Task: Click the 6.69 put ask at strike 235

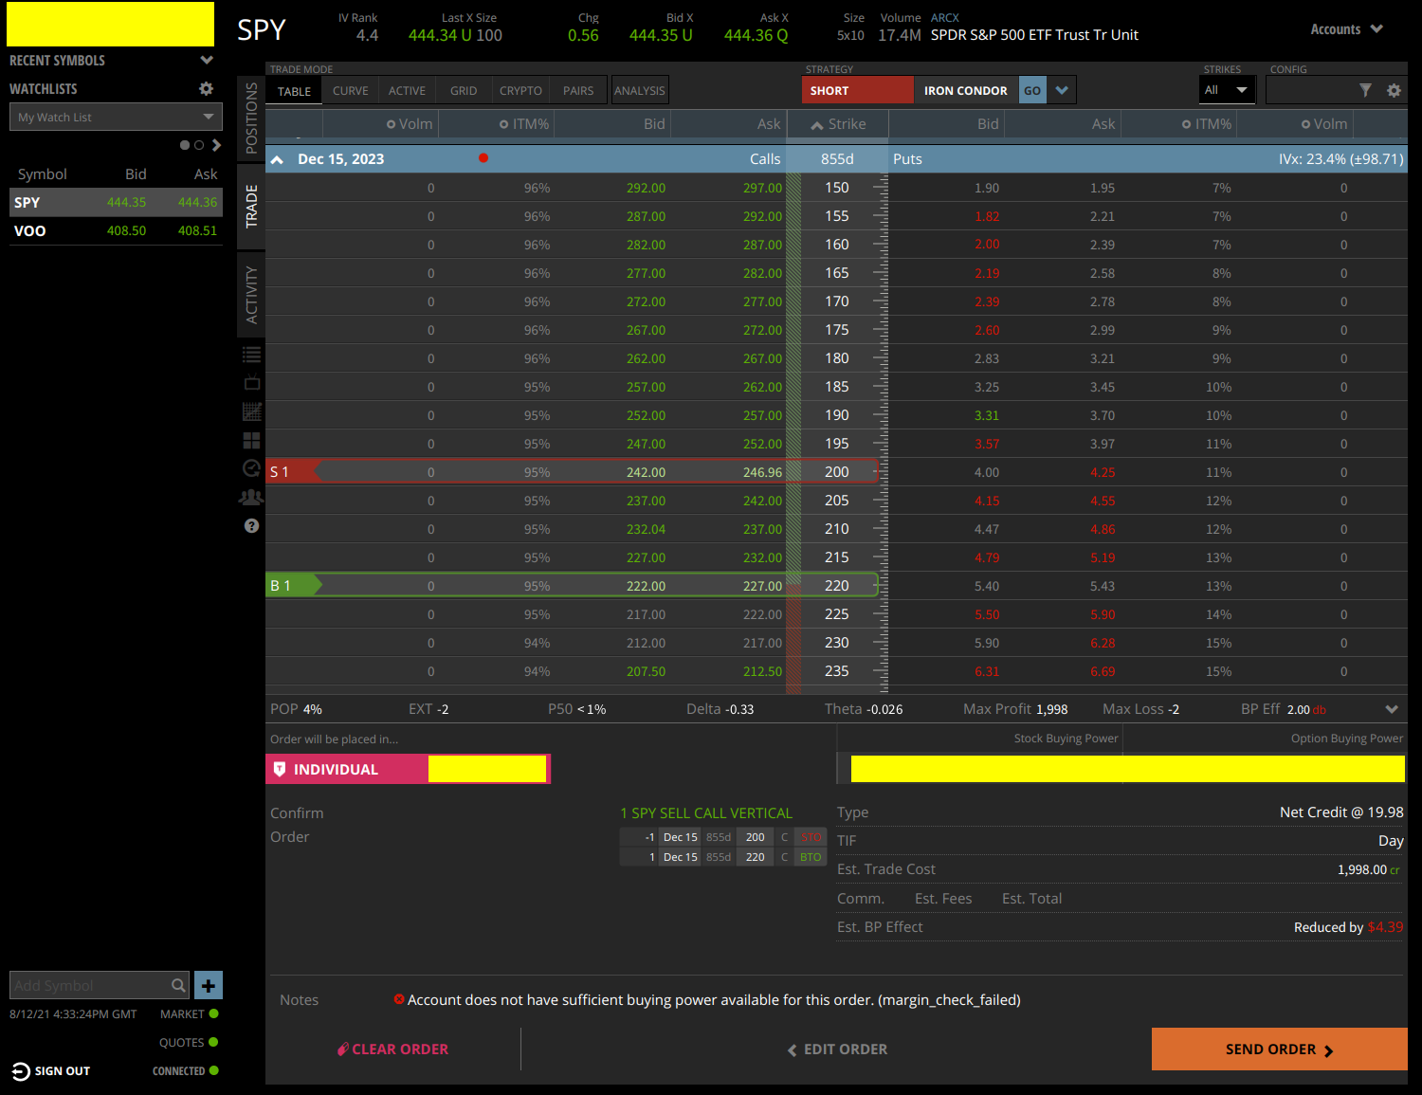Action: coord(1103,671)
